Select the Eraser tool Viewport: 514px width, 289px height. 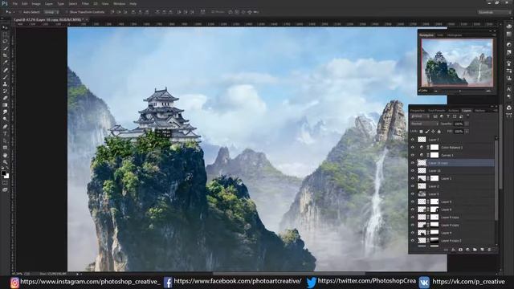(5, 98)
